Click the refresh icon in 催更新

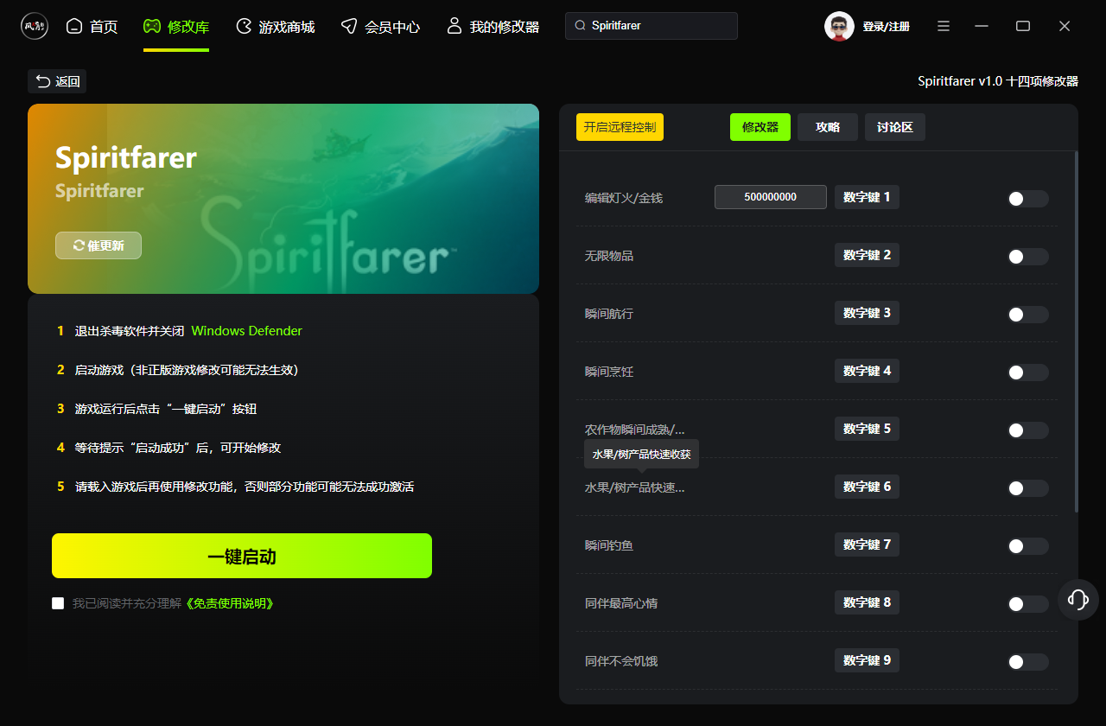click(79, 245)
